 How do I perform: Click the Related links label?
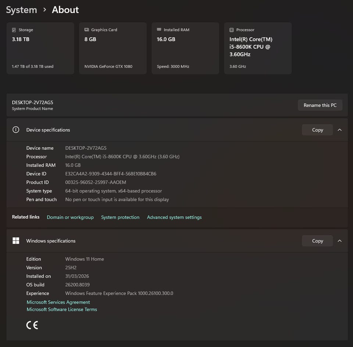tap(26, 217)
